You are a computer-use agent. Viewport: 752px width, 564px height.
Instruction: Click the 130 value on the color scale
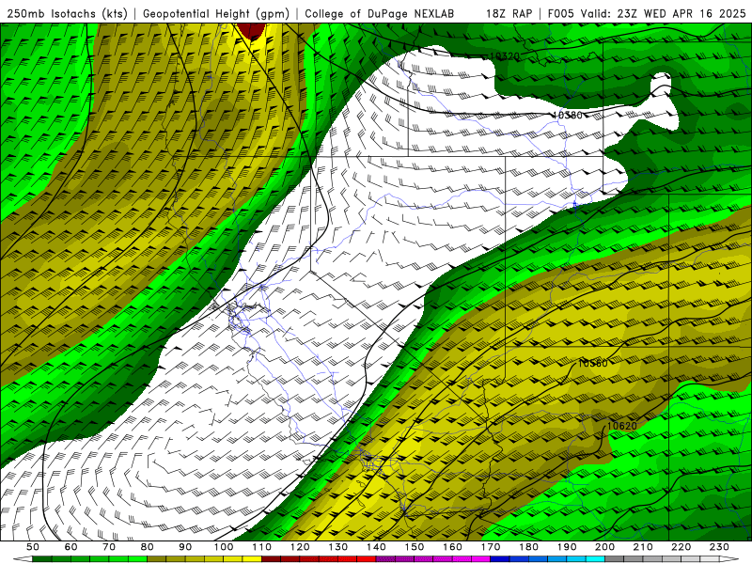click(338, 547)
